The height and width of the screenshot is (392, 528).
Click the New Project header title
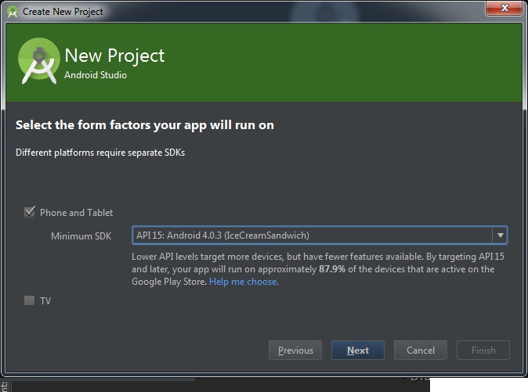(114, 56)
